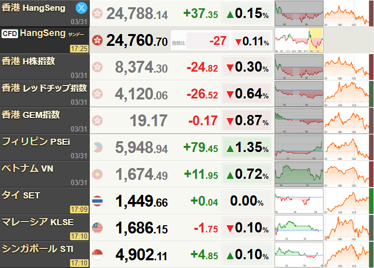Click STI long-term orange chart

click(x=346, y=255)
